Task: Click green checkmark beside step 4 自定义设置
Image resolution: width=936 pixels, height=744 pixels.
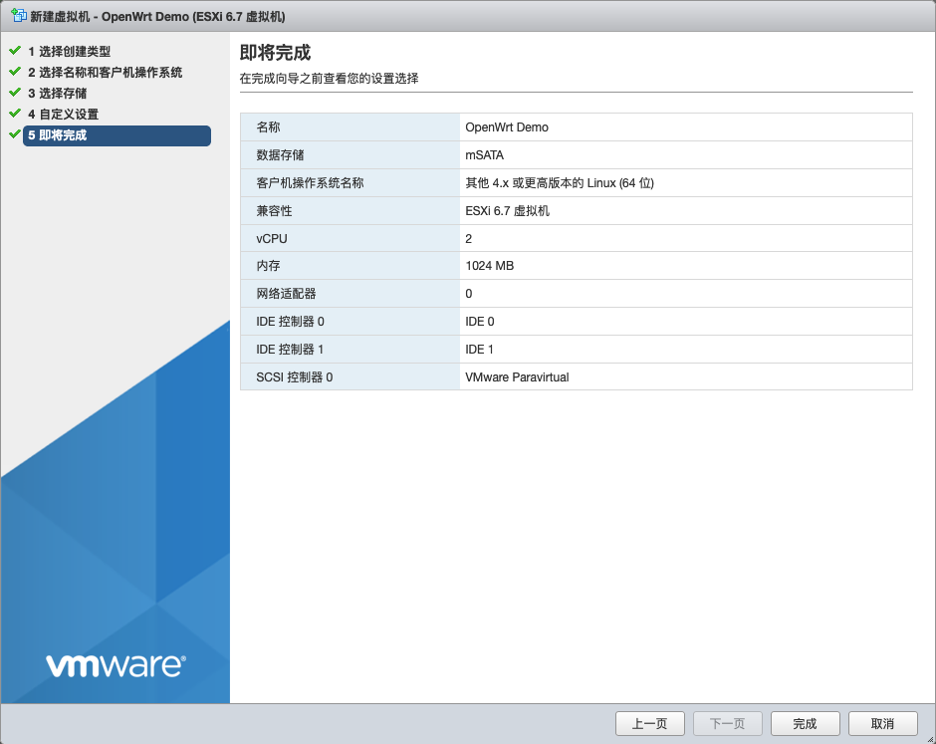Action: (15, 113)
